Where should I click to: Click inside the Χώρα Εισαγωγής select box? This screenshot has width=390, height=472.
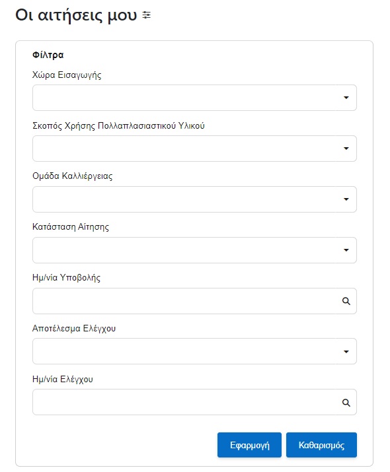pyautogui.click(x=194, y=98)
